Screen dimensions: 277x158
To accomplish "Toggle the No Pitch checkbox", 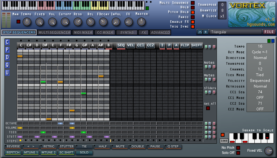I will (x=238, y=148).
